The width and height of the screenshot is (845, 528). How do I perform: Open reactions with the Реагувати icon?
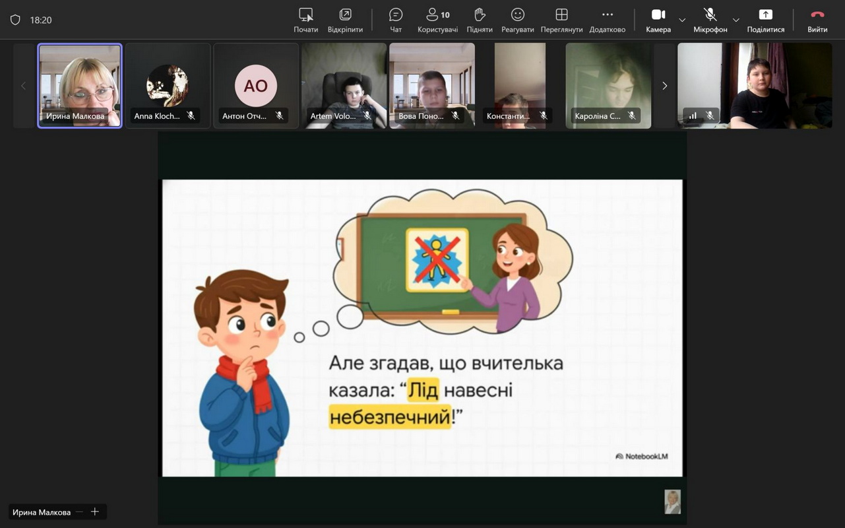click(x=518, y=19)
